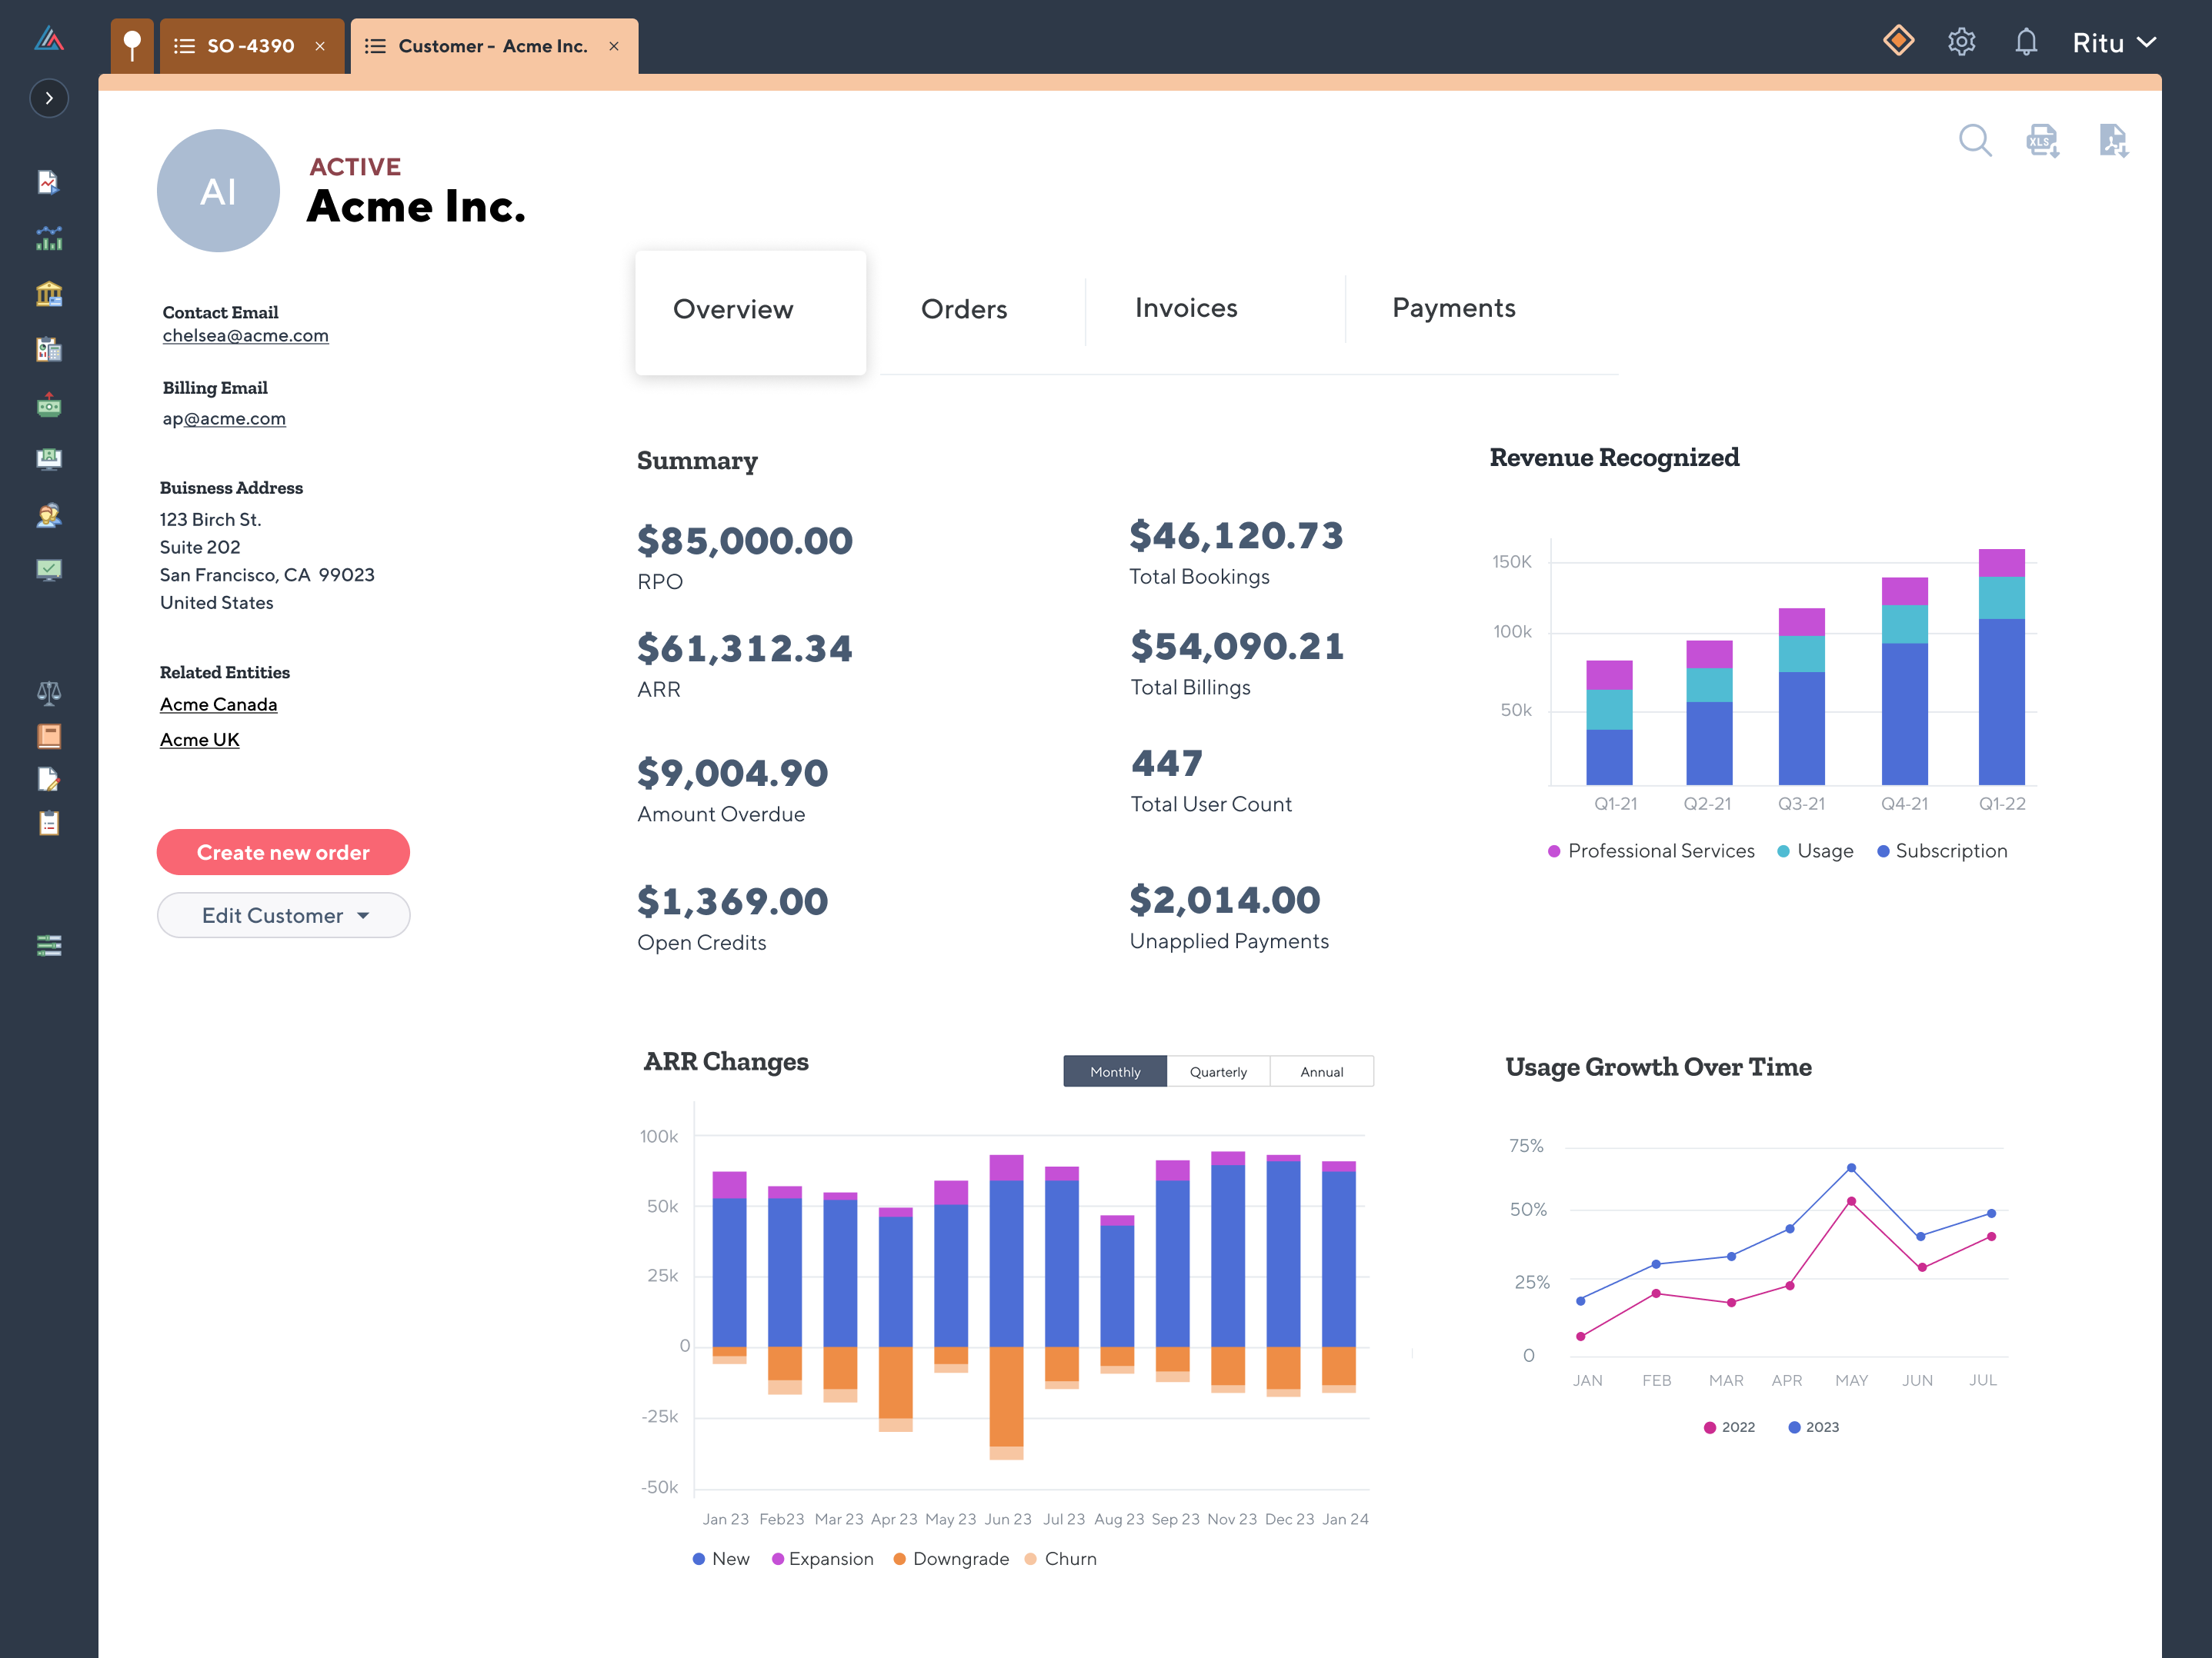Select Annual ARR view
Image resolution: width=2212 pixels, height=1658 pixels.
[1322, 1071]
